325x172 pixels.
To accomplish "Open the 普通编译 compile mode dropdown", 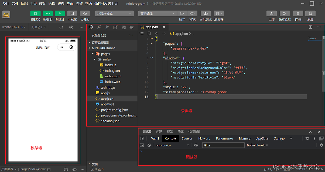I will [x=158, y=13].
